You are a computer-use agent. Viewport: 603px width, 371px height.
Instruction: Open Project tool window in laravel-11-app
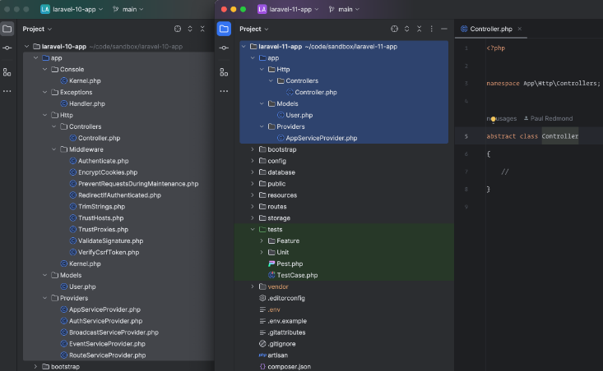pyautogui.click(x=224, y=29)
